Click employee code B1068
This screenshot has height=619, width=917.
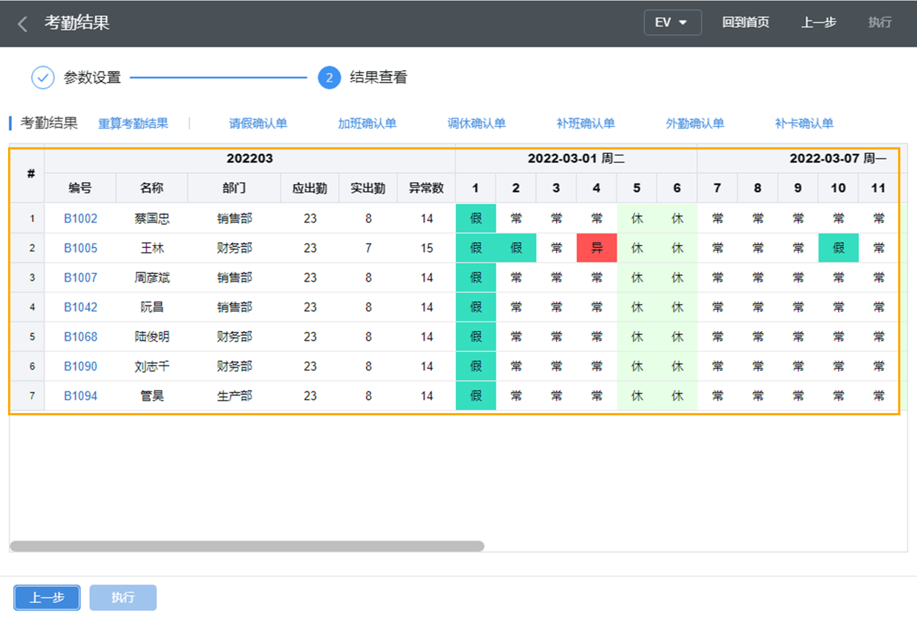tap(81, 336)
